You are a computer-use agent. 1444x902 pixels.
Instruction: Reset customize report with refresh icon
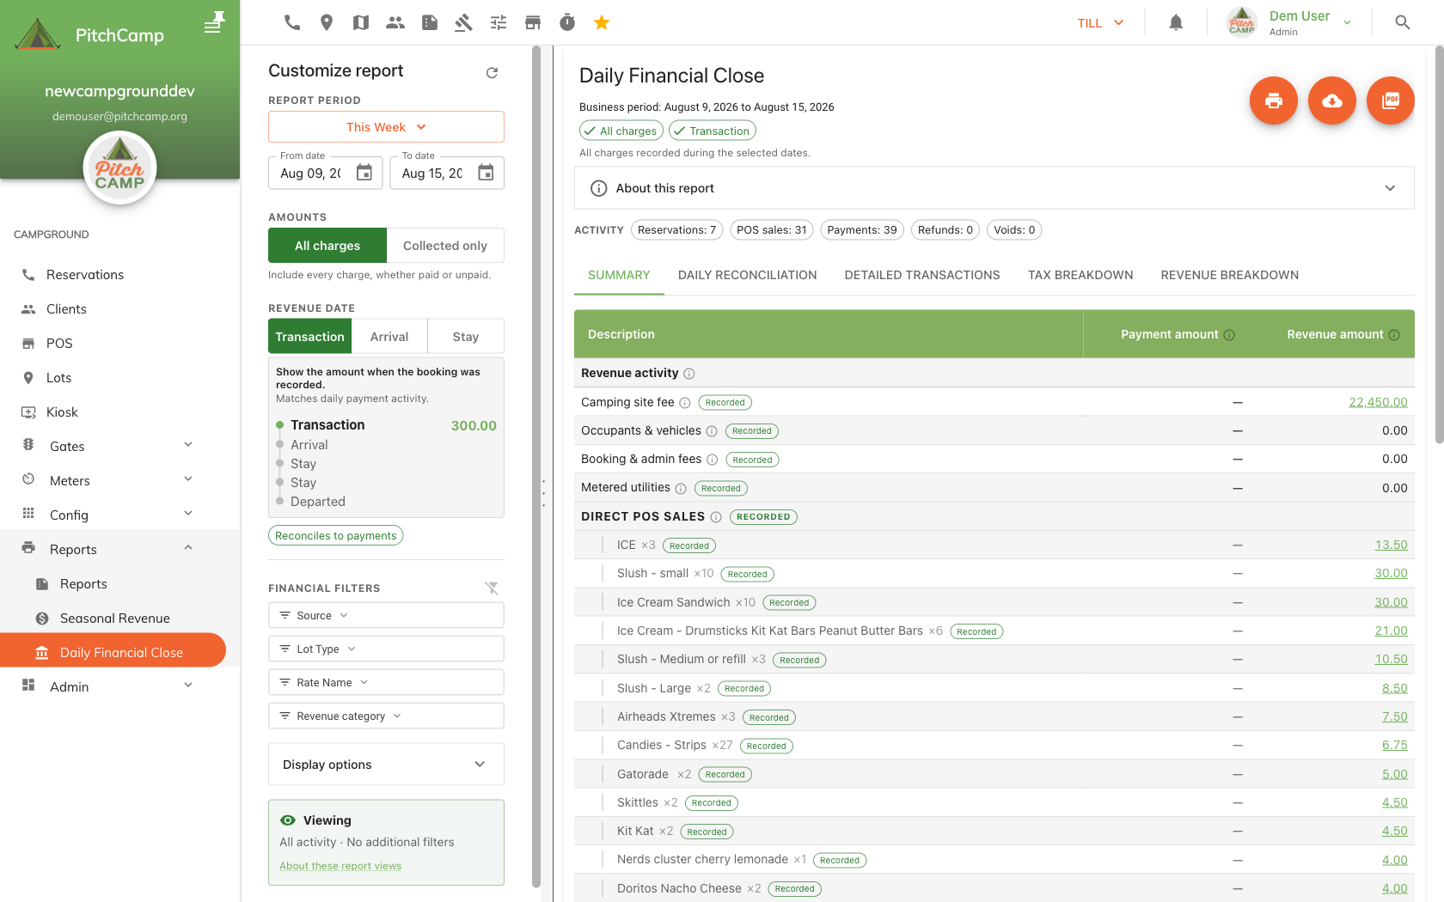pyautogui.click(x=492, y=72)
